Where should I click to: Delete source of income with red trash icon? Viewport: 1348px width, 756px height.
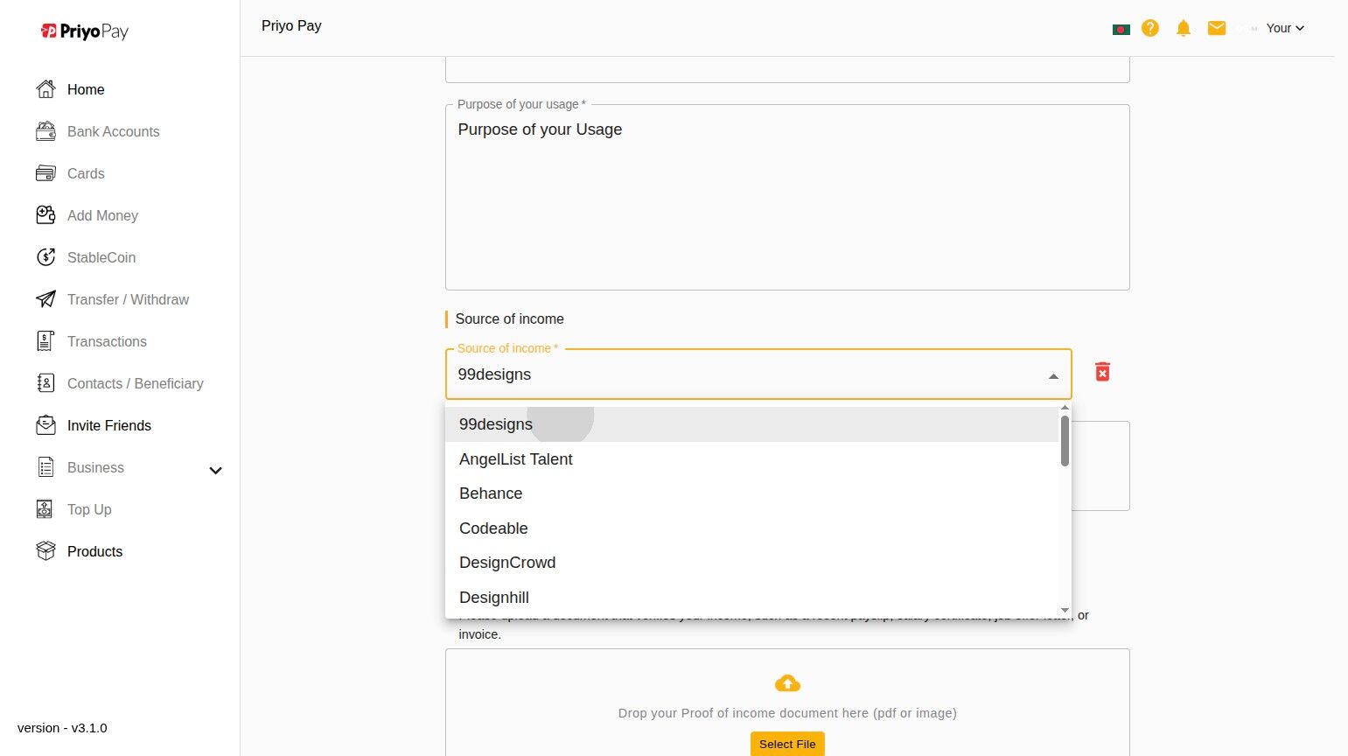click(1102, 373)
